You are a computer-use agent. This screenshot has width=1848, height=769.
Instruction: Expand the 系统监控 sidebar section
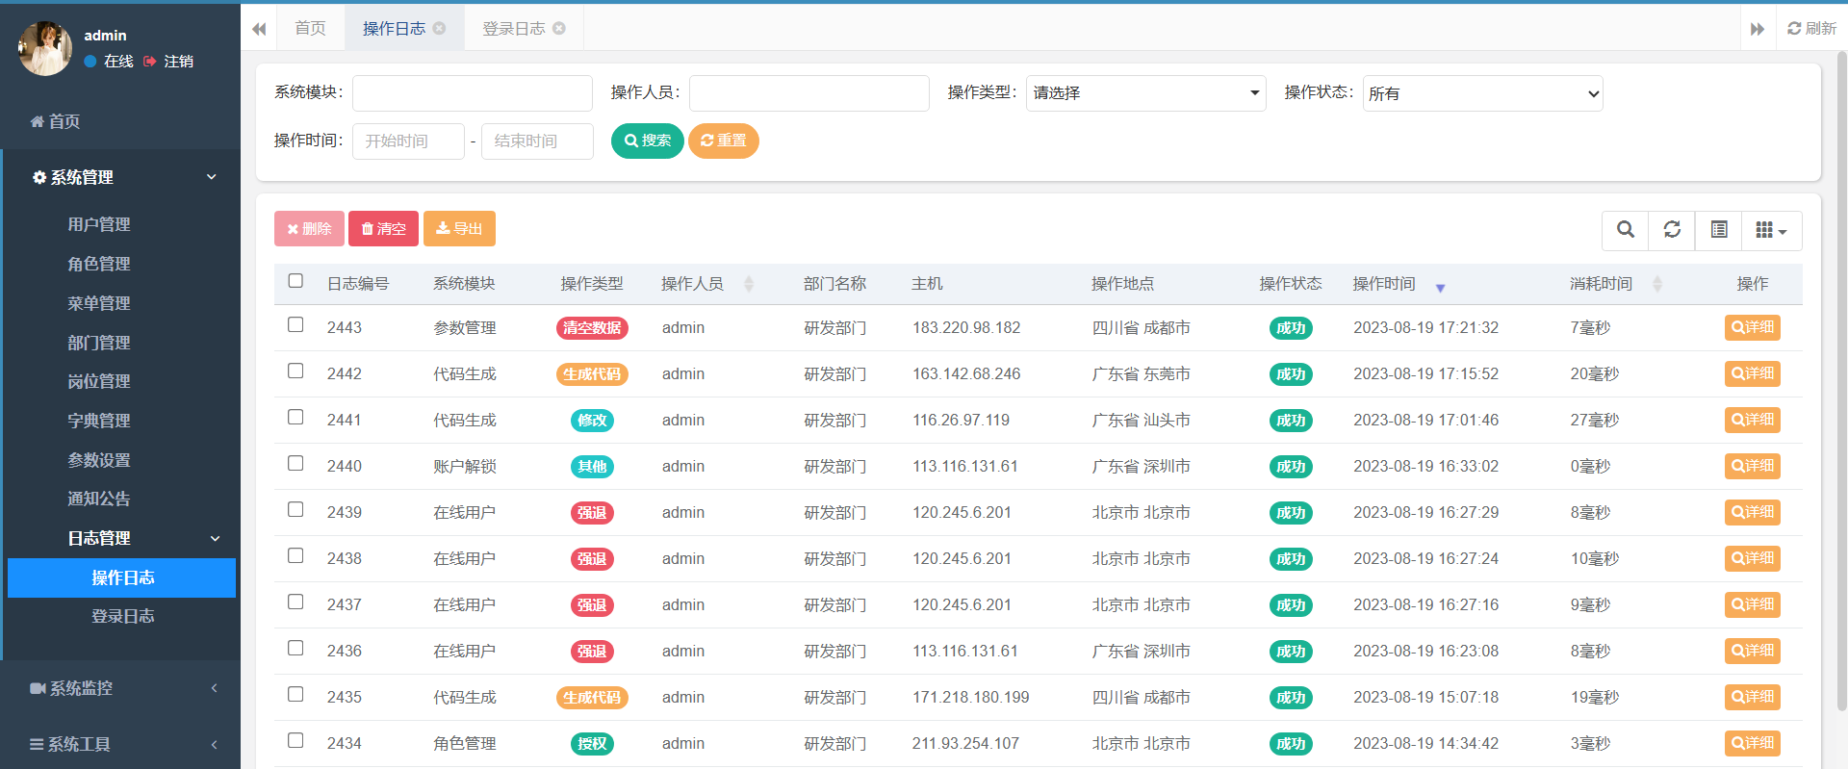(x=120, y=688)
